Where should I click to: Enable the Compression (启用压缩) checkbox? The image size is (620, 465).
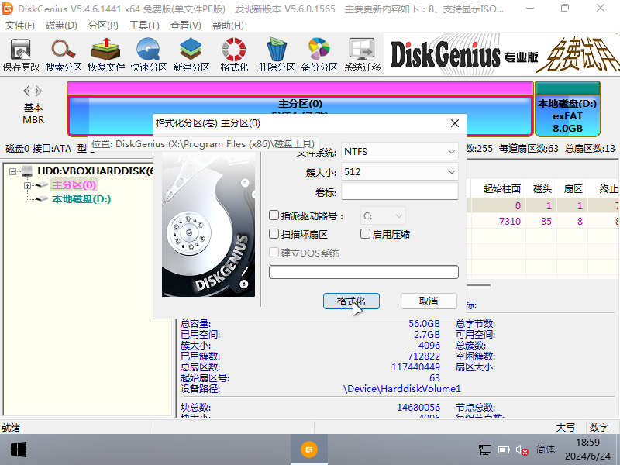click(365, 234)
